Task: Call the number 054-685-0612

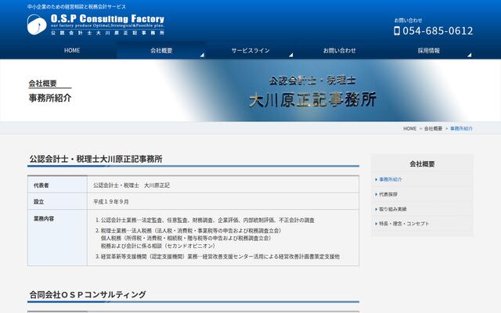Action: (438, 31)
